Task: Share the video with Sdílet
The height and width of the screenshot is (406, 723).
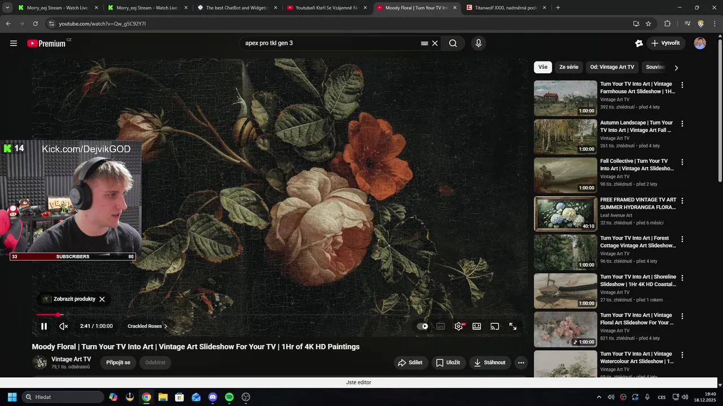Action: click(410, 363)
